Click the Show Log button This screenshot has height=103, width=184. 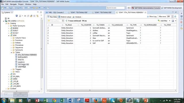pyautogui.click(x=152, y=17)
